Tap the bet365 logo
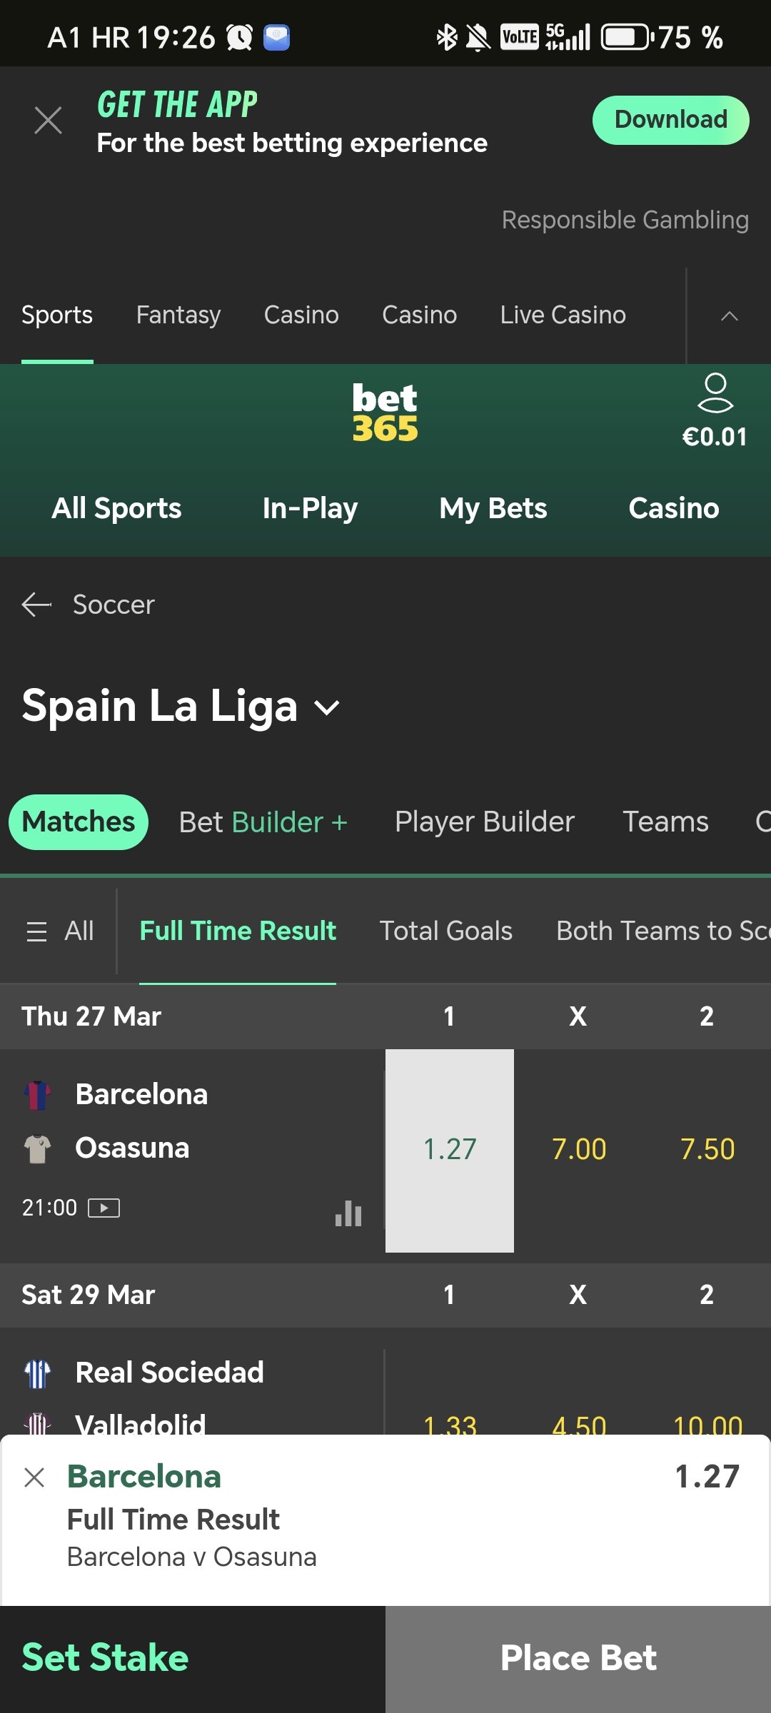Viewport: 771px width, 1713px height. (385, 413)
